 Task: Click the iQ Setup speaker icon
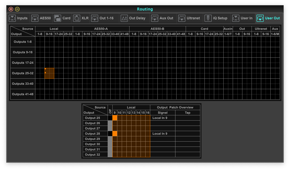point(208,18)
